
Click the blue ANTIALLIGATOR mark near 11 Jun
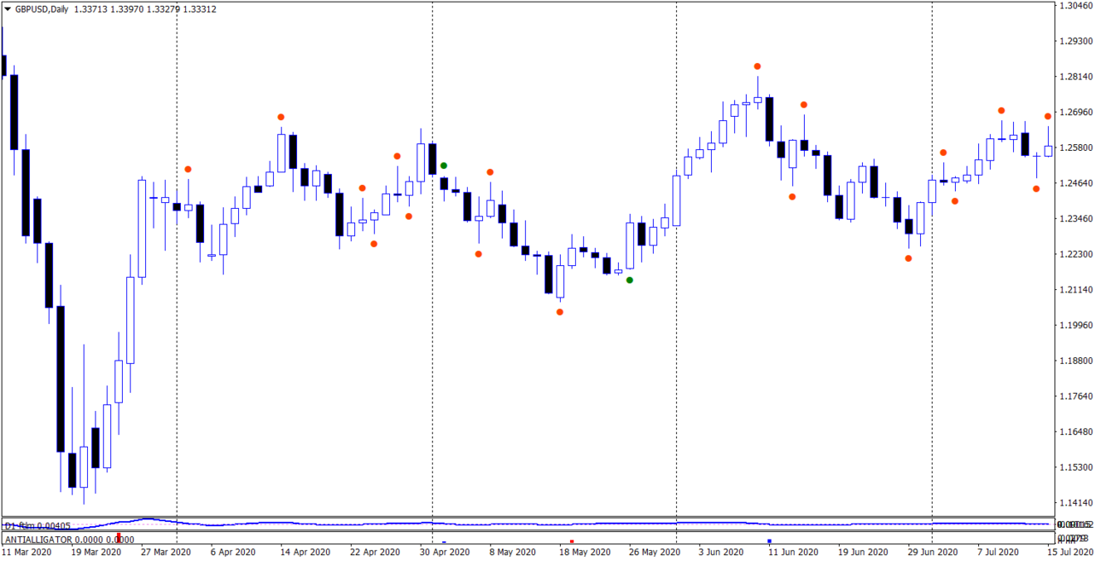(769, 541)
